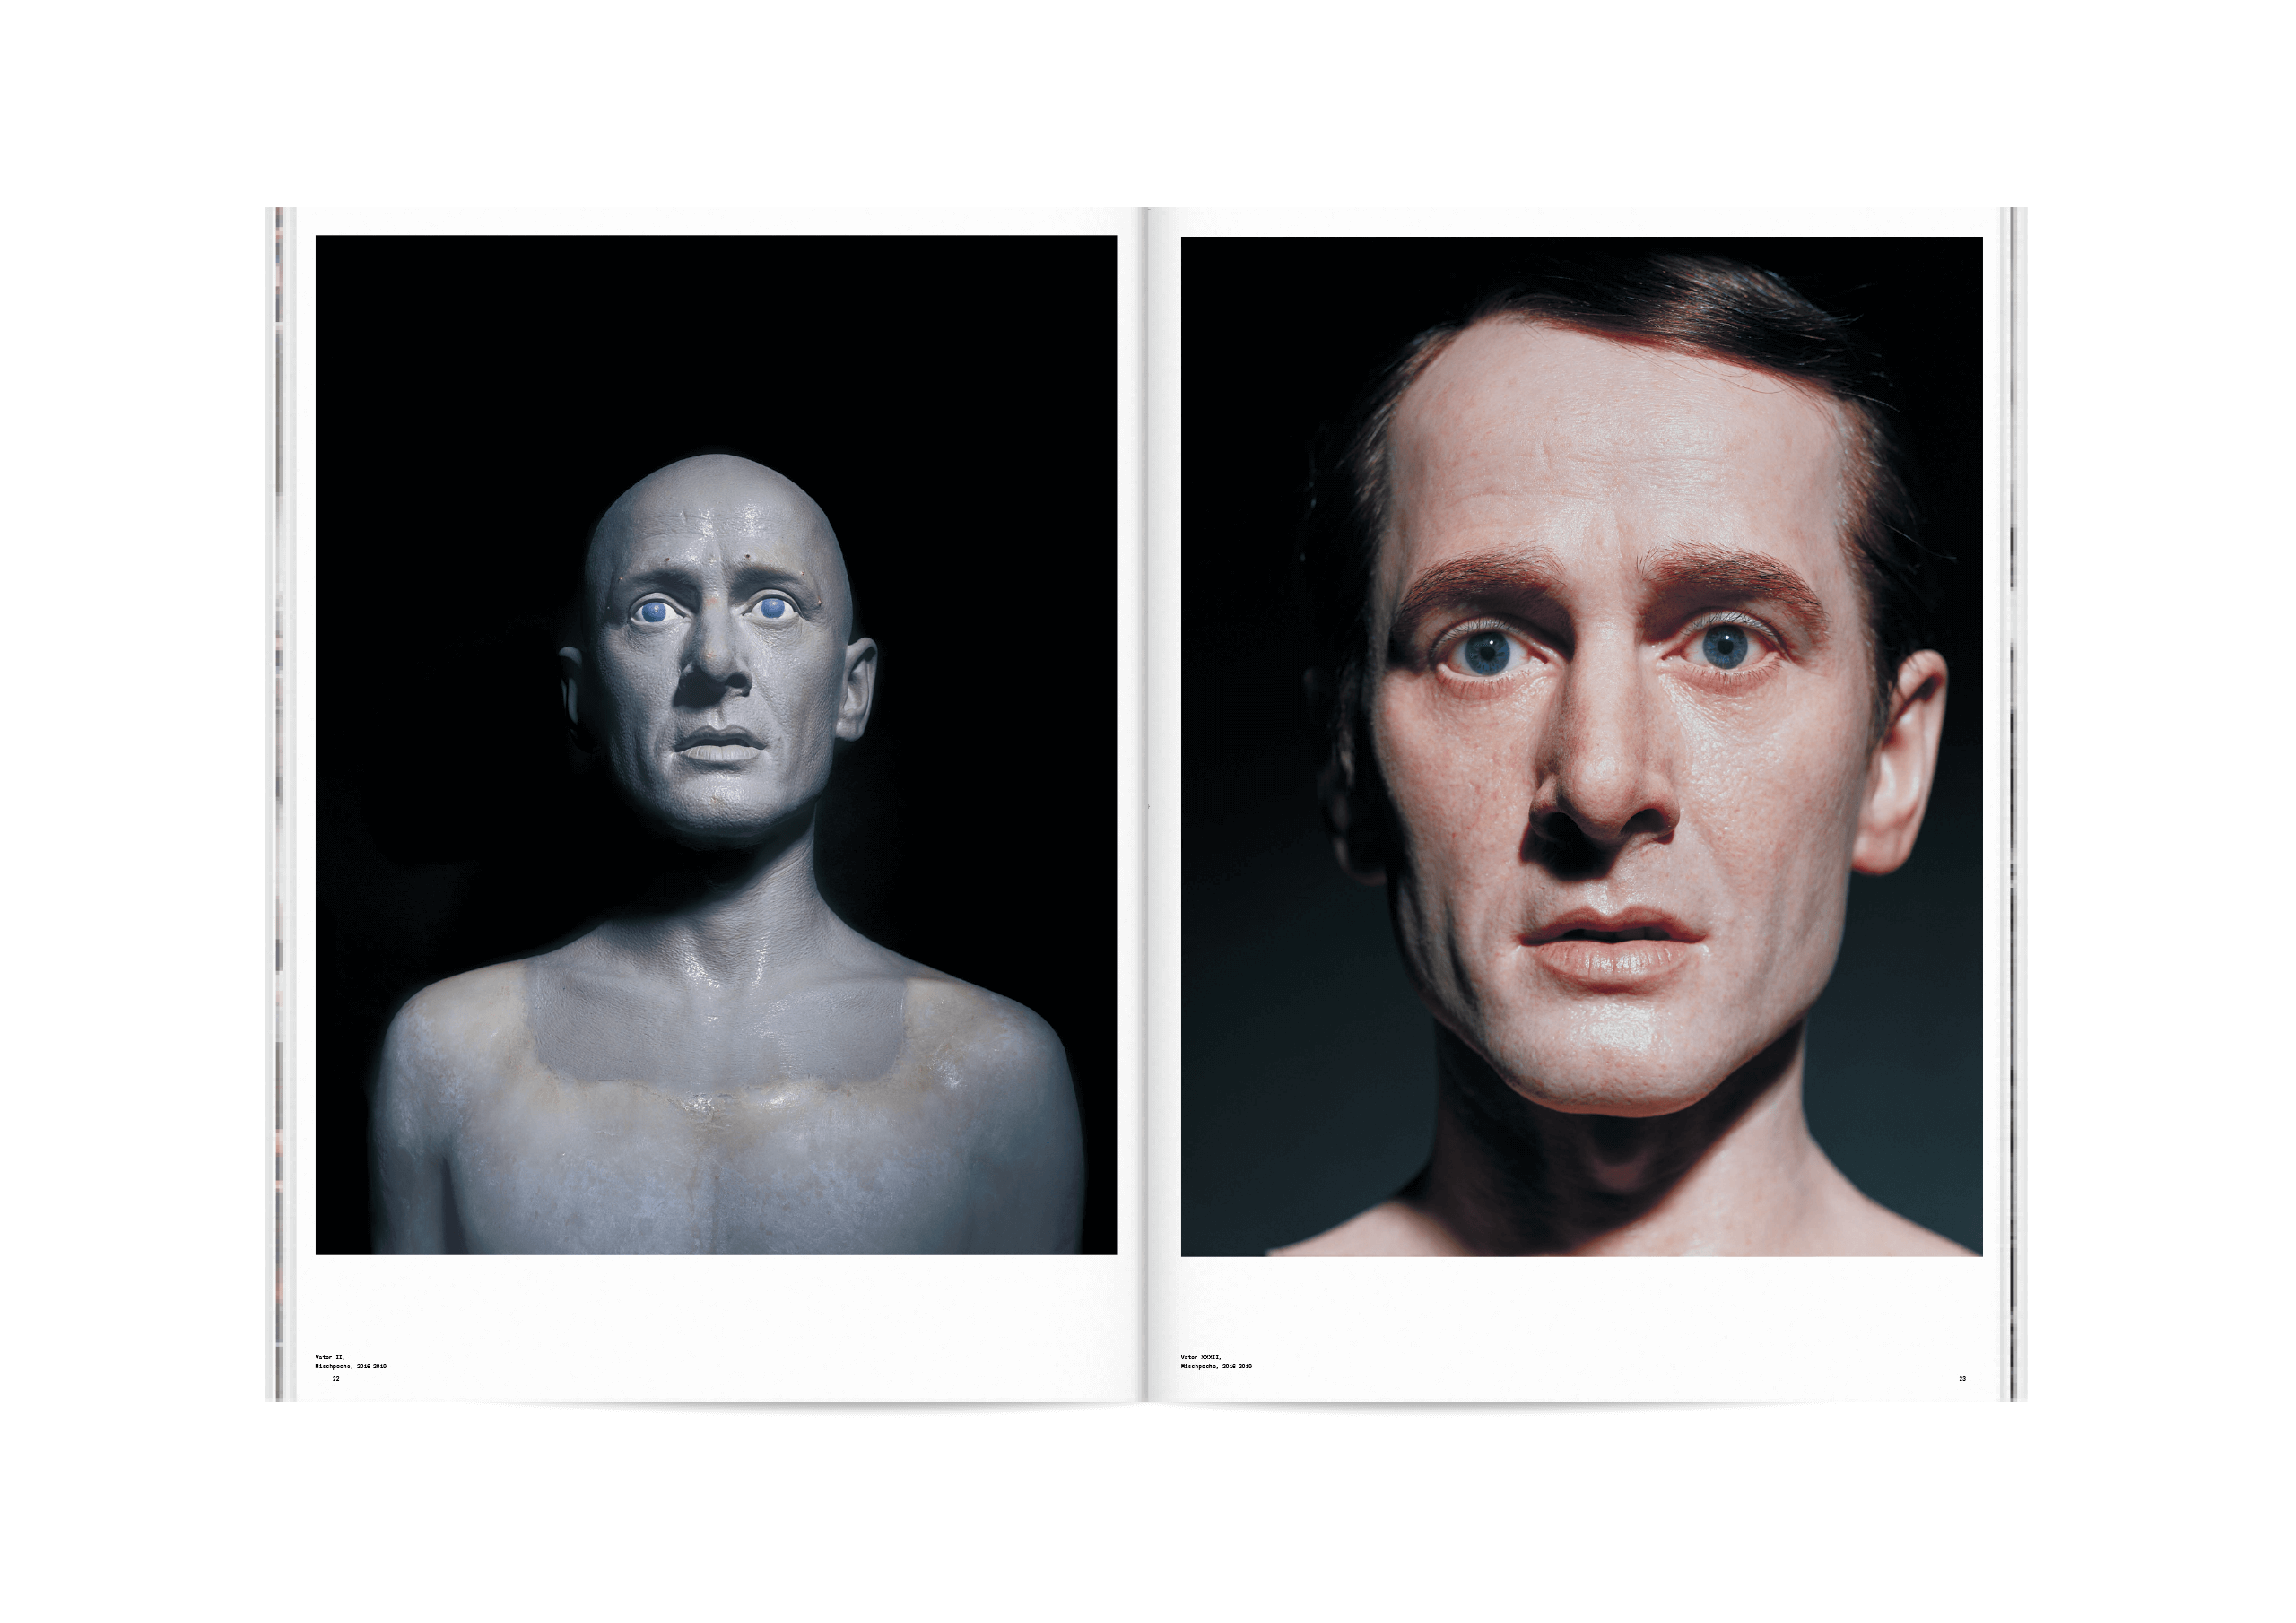The height and width of the screenshot is (1623, 2296).
Task: Click page number 22
Action: [336, 1379]
